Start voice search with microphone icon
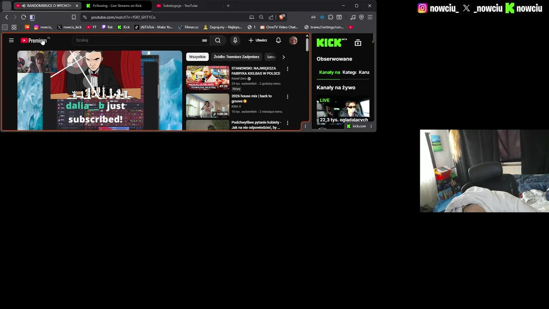 [235, 40]
